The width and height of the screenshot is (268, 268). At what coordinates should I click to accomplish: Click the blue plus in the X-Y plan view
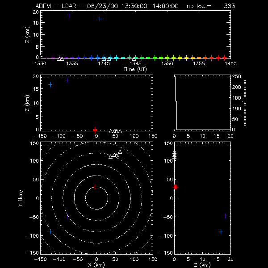(x=50, y=231)
